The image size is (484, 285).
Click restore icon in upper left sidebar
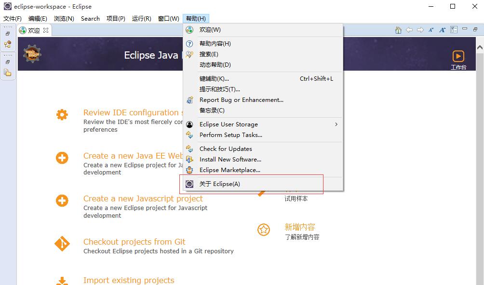click(8, 34)
